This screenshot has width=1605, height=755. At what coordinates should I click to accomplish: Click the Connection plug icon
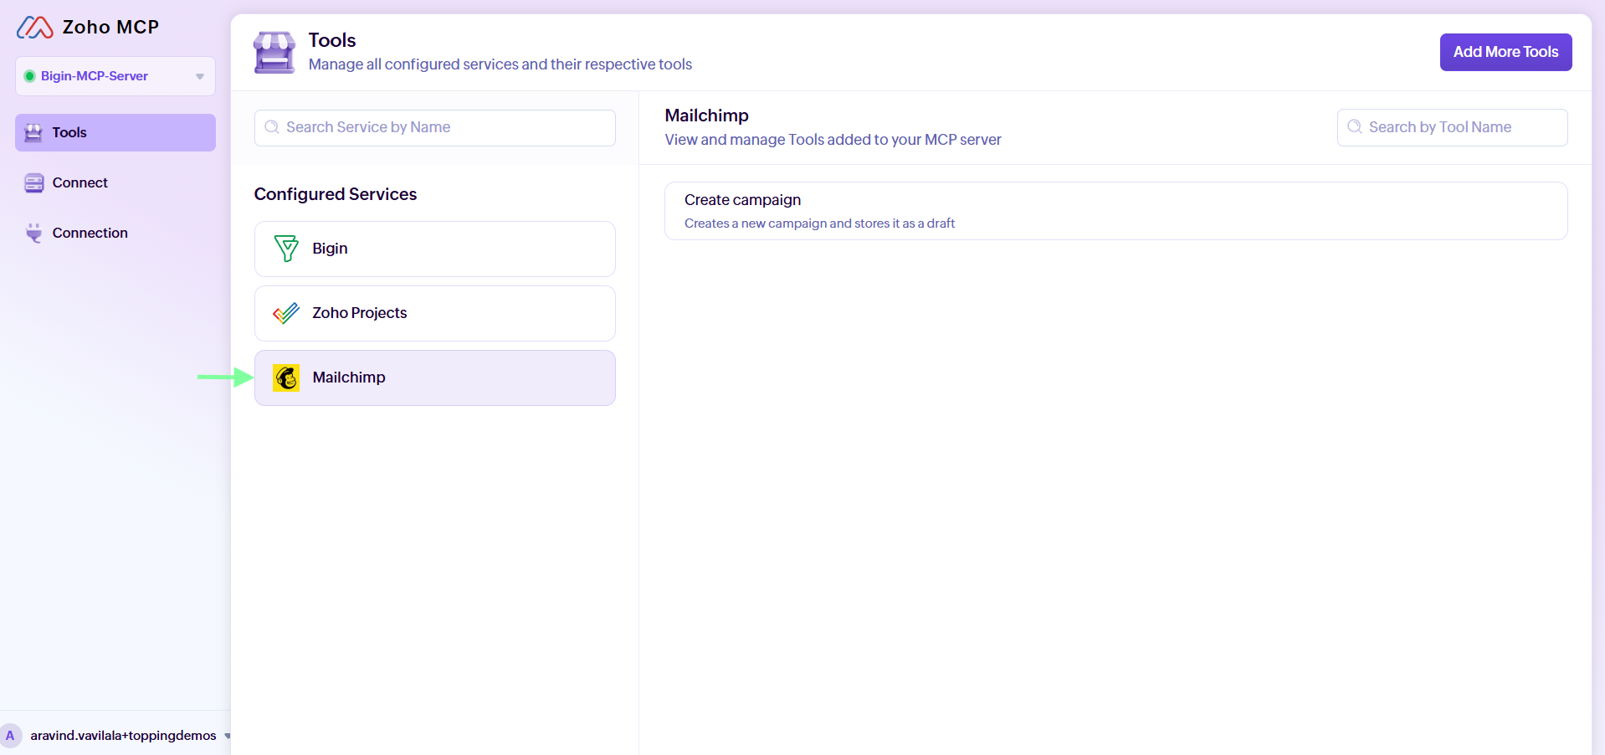pyautogui.click(x=33, y=234)
